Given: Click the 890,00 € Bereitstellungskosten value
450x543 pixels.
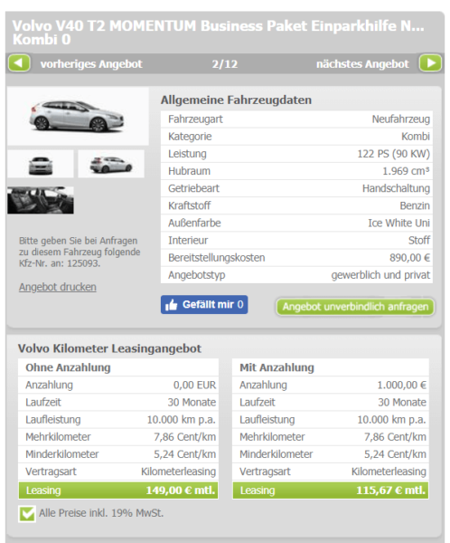Looking at the screenshot, I should point(410,258).
